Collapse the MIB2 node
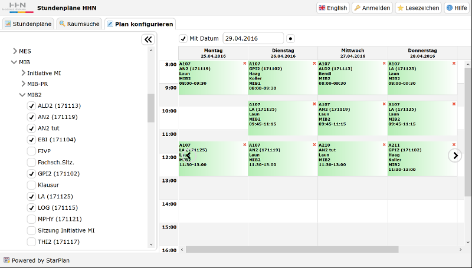The width and height of the screenshot is (472, 268). (x=22, y=95)
